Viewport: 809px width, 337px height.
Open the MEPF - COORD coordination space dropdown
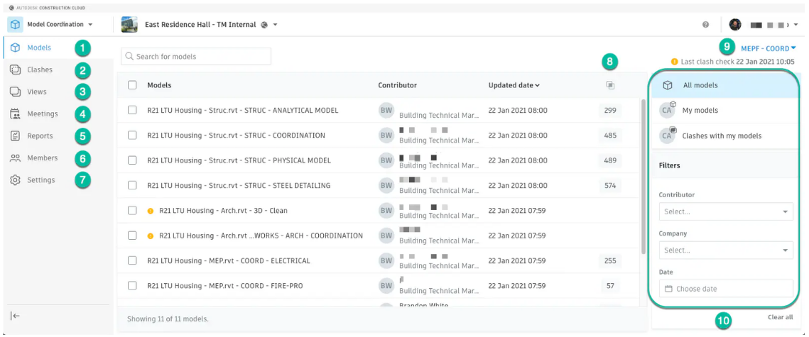[x=769, y=48]
